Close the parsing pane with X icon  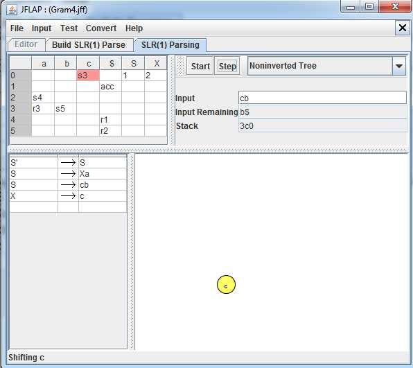pos(402,28)
